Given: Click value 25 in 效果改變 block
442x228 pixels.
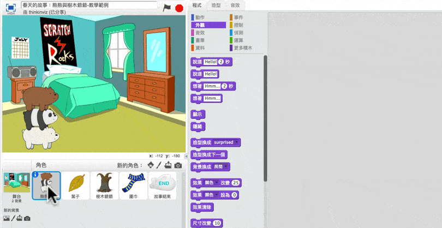Looking at the screenshot, I should (236, 183).
